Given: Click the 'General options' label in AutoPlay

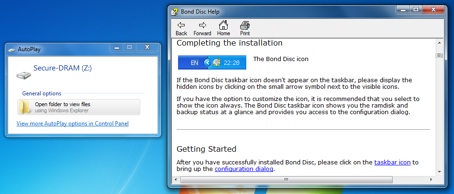Looking at the screenshot, I should pyautogui.click(x=42, y=93).
